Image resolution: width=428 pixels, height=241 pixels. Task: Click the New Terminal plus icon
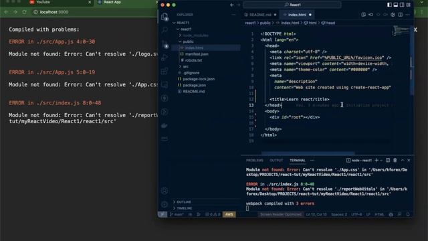377,160
